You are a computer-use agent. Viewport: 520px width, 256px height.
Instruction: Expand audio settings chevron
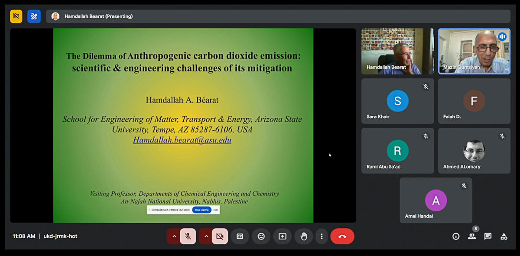pyautogui.click(x=174, y=237)
